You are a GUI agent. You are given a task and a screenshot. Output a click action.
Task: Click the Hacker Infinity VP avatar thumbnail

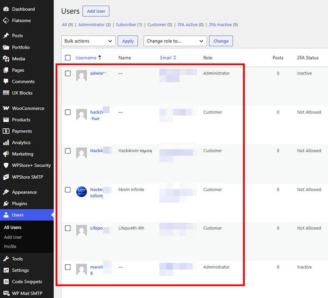[81, 192]
